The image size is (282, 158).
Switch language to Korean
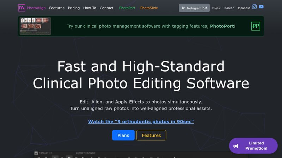[229, 8]
